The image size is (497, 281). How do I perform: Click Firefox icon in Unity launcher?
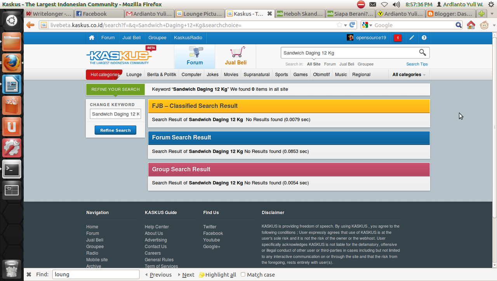click(12, 63)
